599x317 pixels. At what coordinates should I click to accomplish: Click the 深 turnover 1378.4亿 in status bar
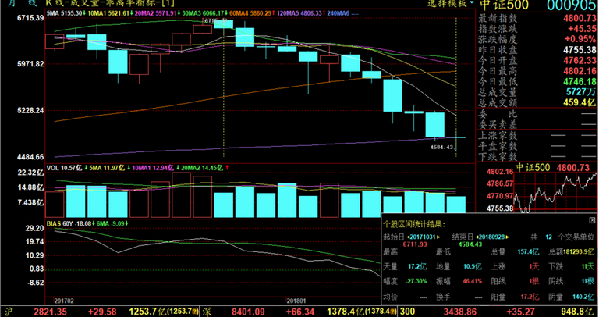coord(346,312)
